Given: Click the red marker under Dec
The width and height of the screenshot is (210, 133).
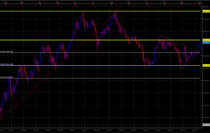Looking at the screenshot, I should point(182,5).
